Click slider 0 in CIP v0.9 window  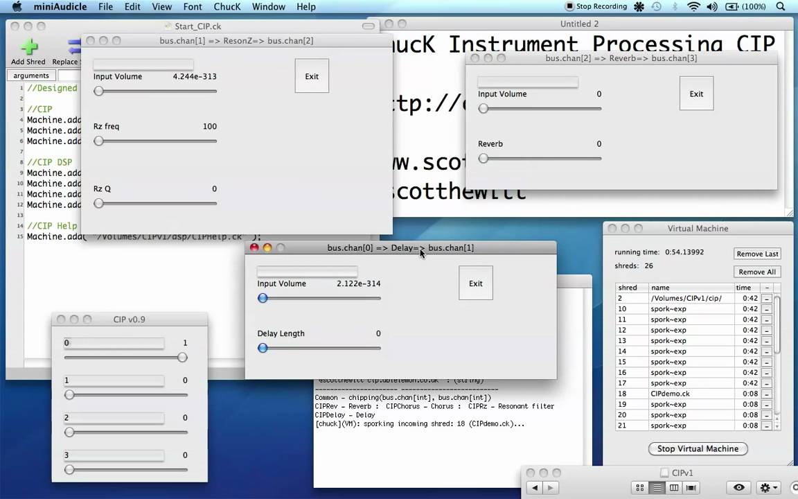125,358
